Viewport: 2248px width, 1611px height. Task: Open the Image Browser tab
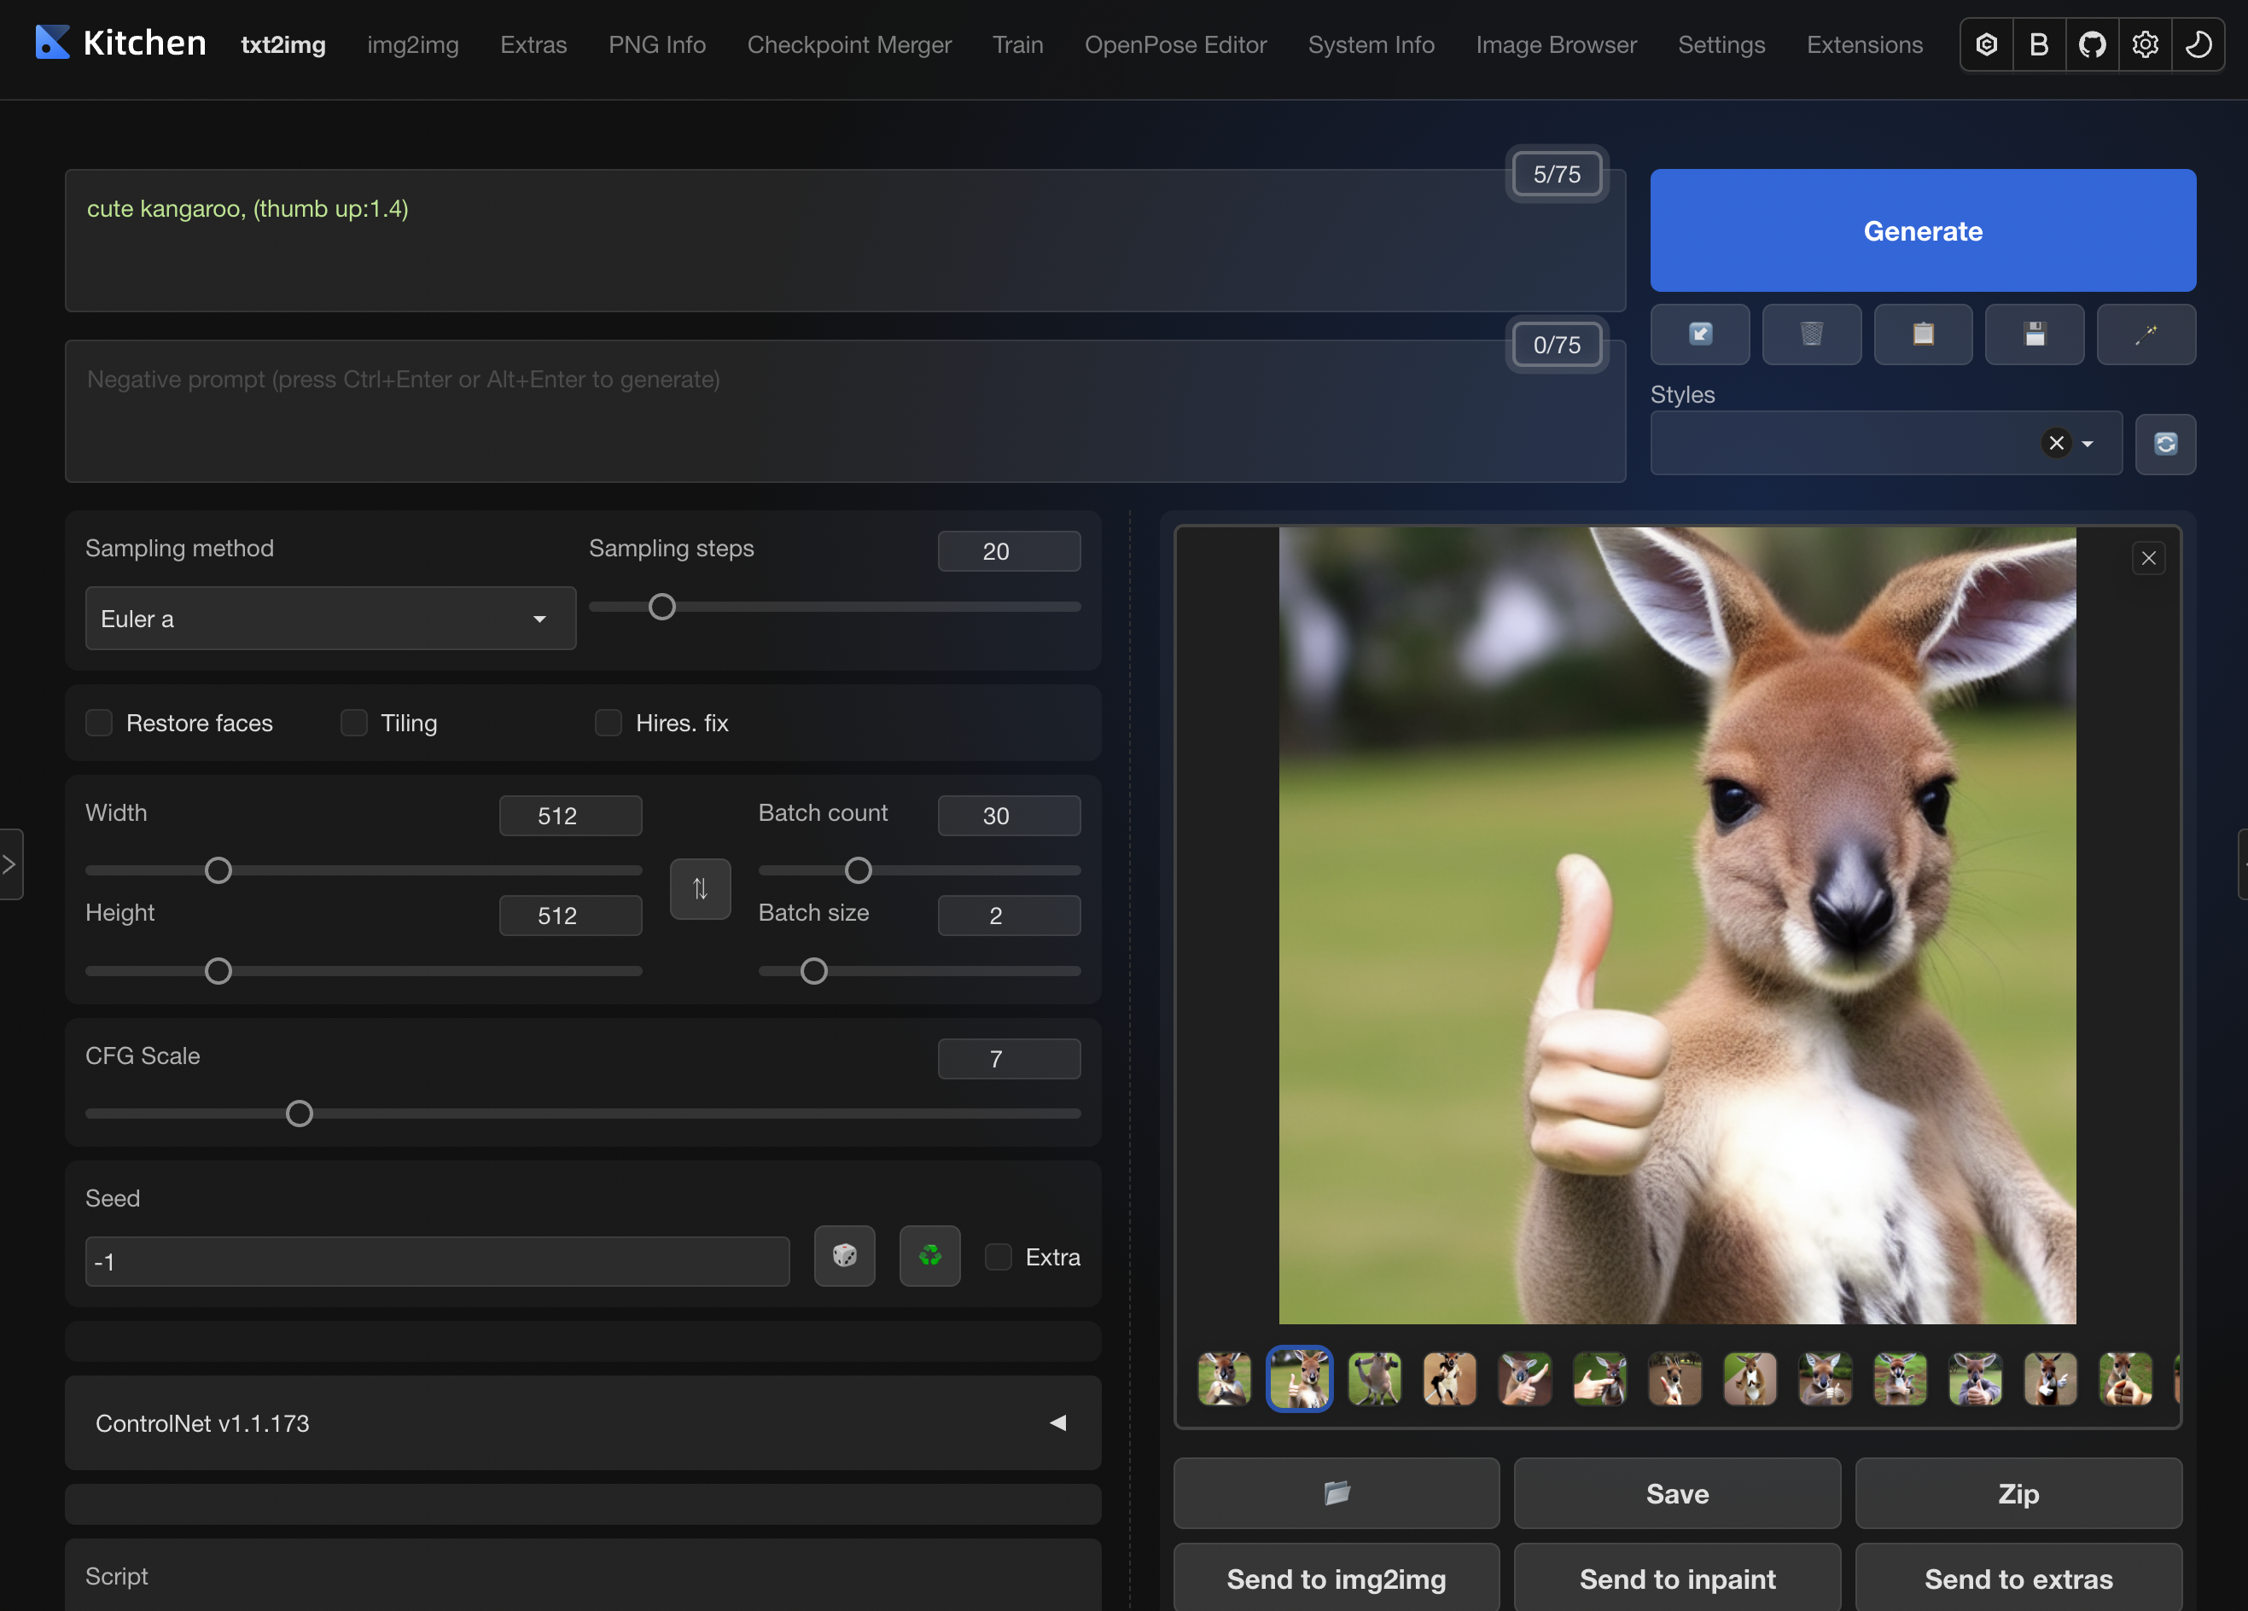point(1556,44)
